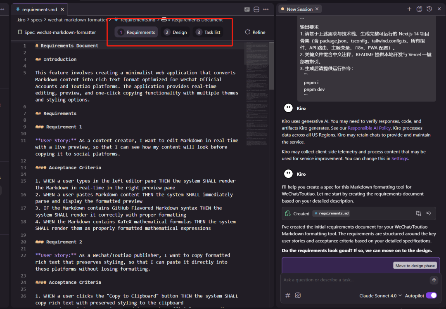
Task: Click the clipboard tasks icon in chat panel
Action: pos(419,9)
